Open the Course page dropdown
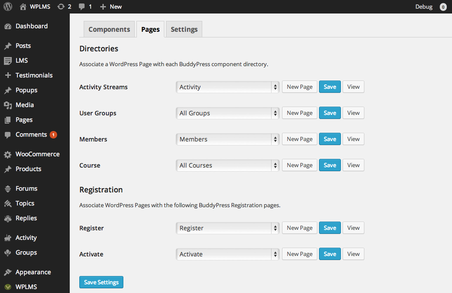 pos(228,165)
